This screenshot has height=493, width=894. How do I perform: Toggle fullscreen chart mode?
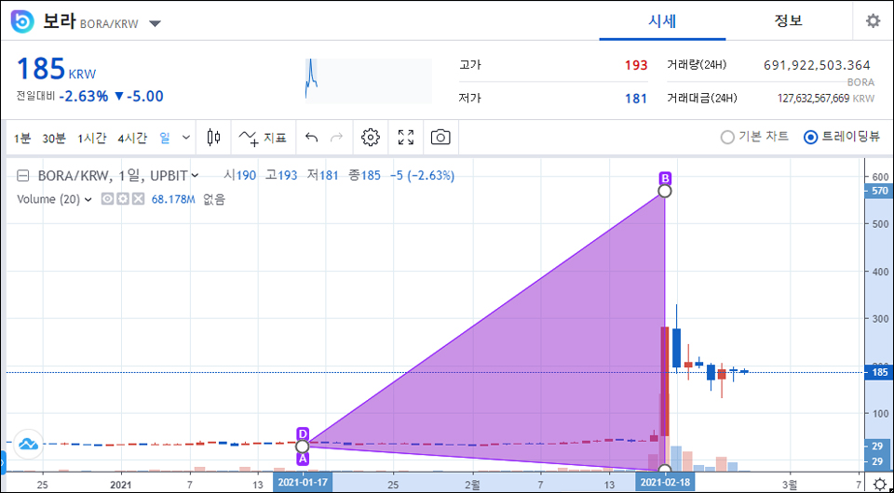[x=405, y=137]
